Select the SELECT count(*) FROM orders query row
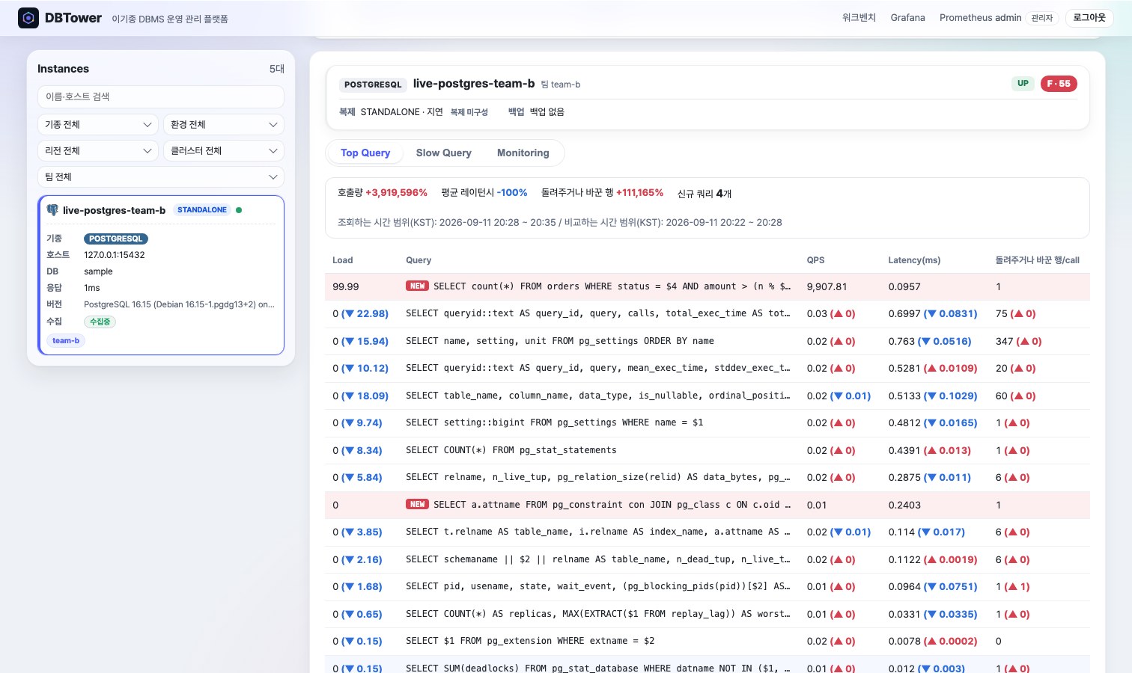Image resolution: width=1132 pixels, height=673 pixels. (707, 286)
